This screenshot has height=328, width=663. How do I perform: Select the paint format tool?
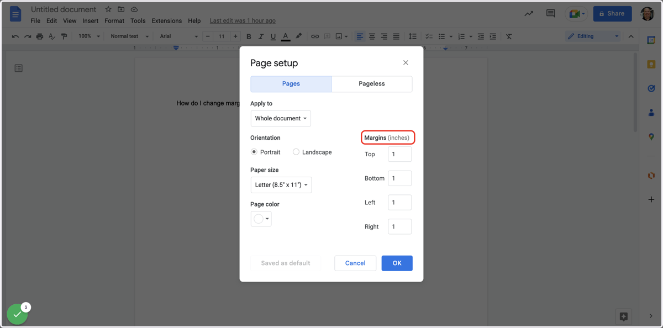(x=64, y=36)
